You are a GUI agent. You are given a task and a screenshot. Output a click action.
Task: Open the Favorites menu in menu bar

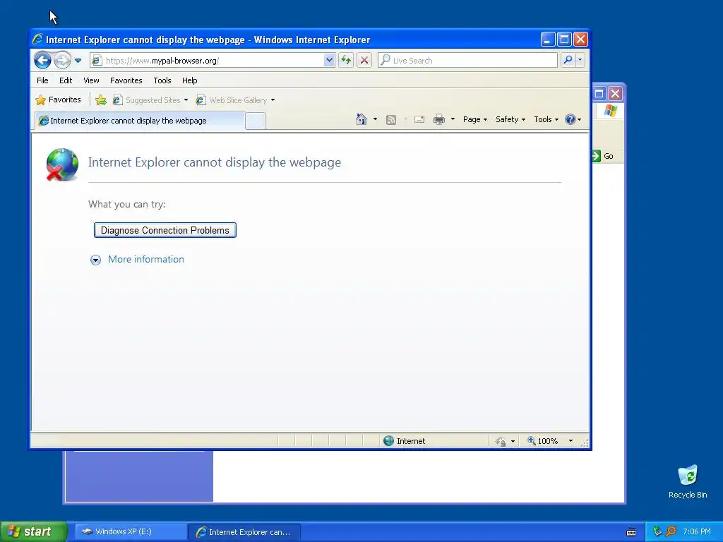click(126, 80)
